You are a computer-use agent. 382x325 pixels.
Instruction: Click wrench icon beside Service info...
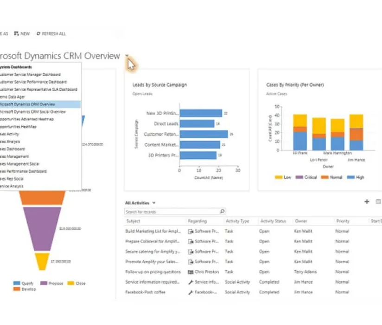click(191, 282)
